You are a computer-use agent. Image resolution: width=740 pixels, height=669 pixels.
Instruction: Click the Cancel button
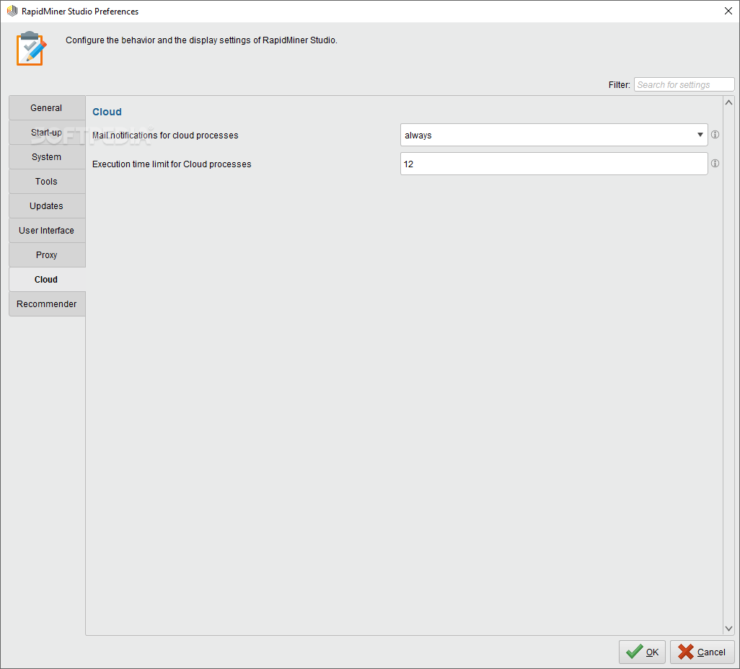point(702,652)
